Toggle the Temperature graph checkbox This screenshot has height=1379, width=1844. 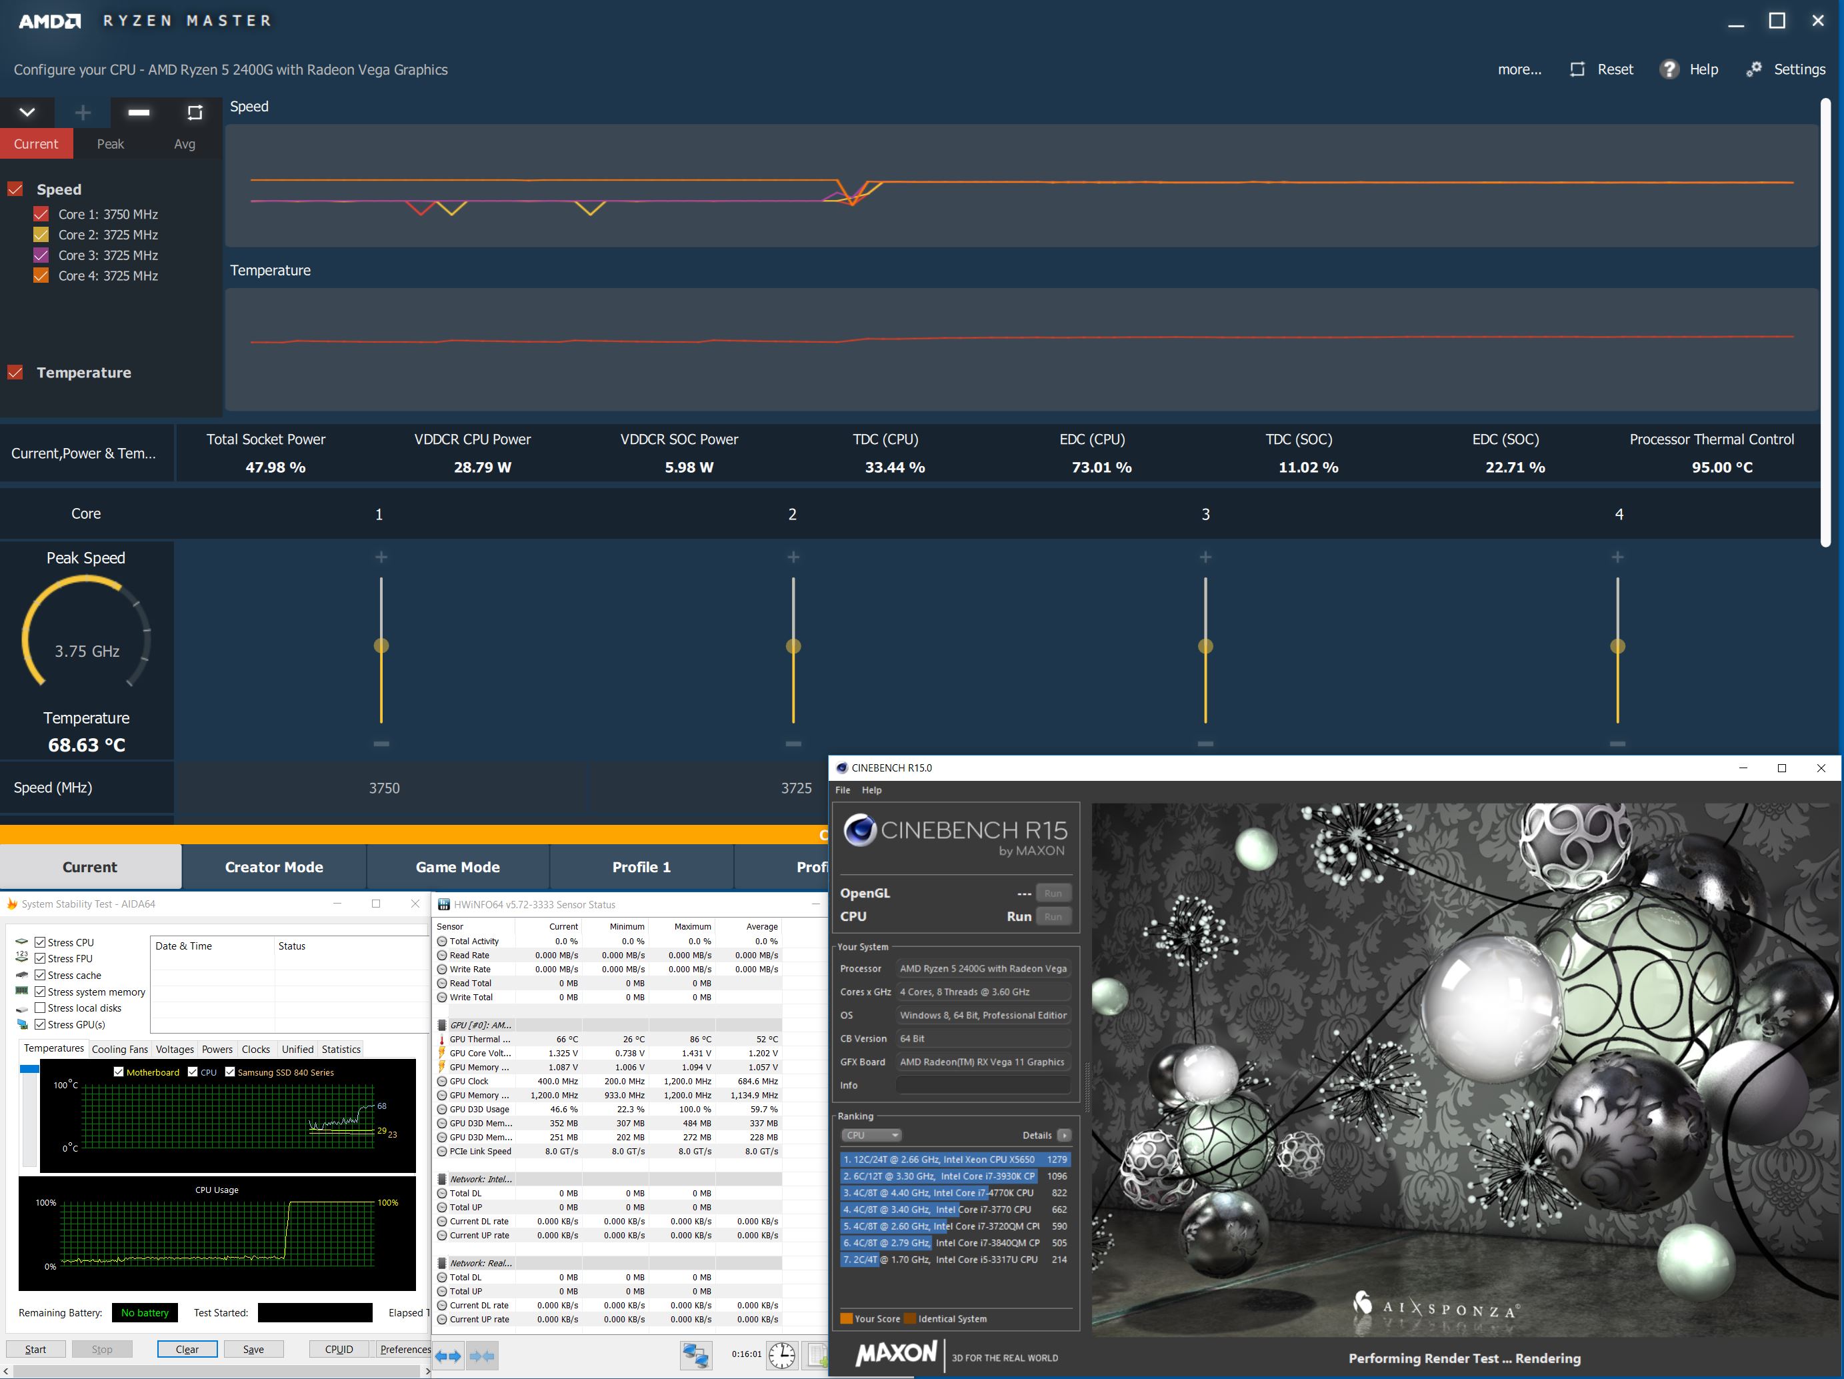coord(15,373)
